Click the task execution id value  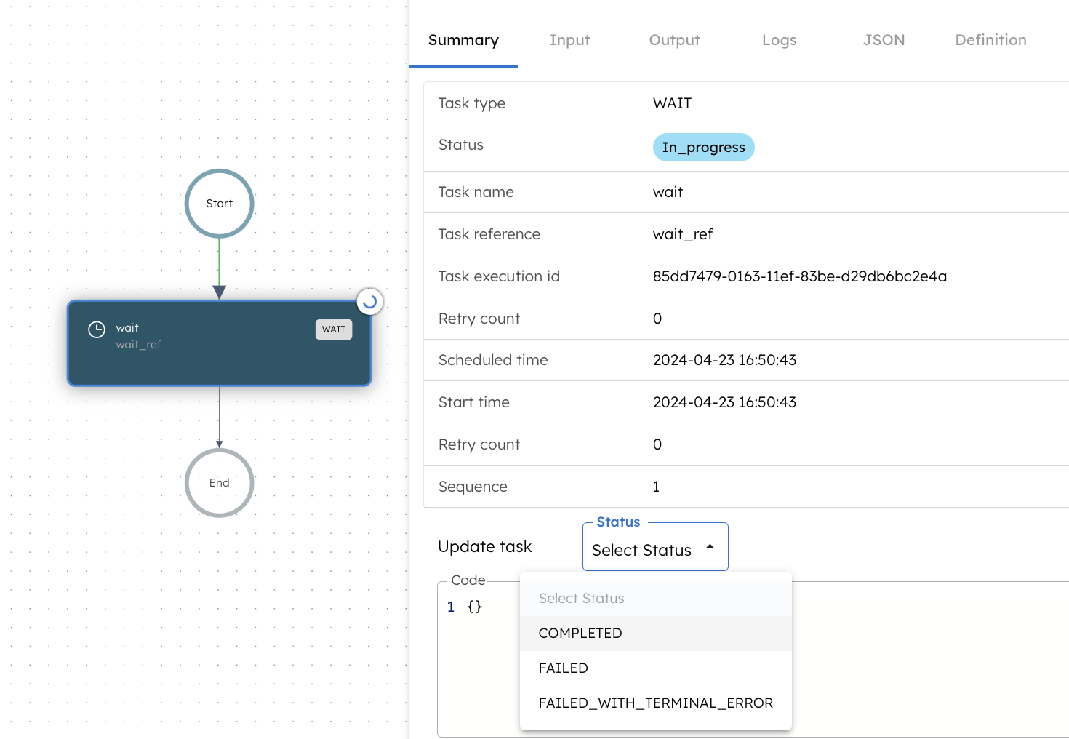[x=799, y=276]
